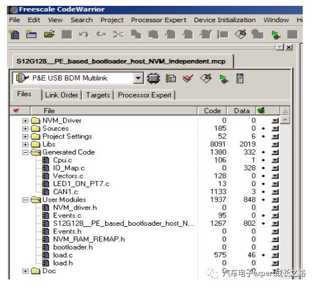Image resolution: width=315 pixels, height=287 pixels.
Task: Open the Project menu
Action: [x=112, y=20]
